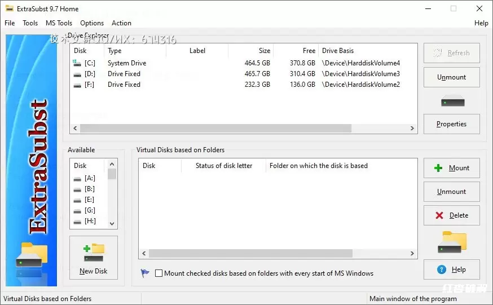Click Status of disk letter column header
The height and width of the screenshot is (305, 493).
click(x=223, y=166)
